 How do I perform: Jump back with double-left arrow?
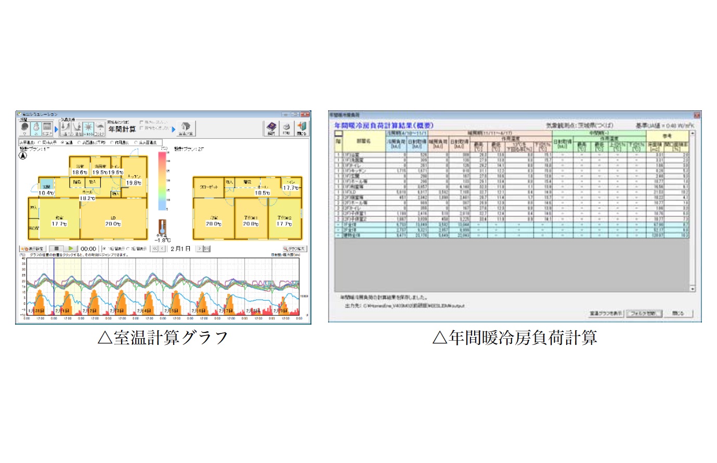coord(154,249)
